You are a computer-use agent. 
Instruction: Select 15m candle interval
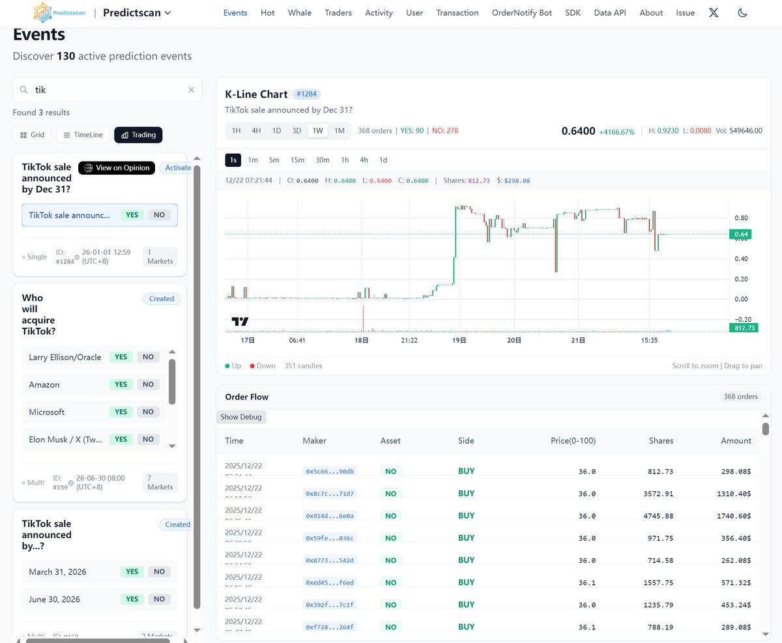(297, 160)
